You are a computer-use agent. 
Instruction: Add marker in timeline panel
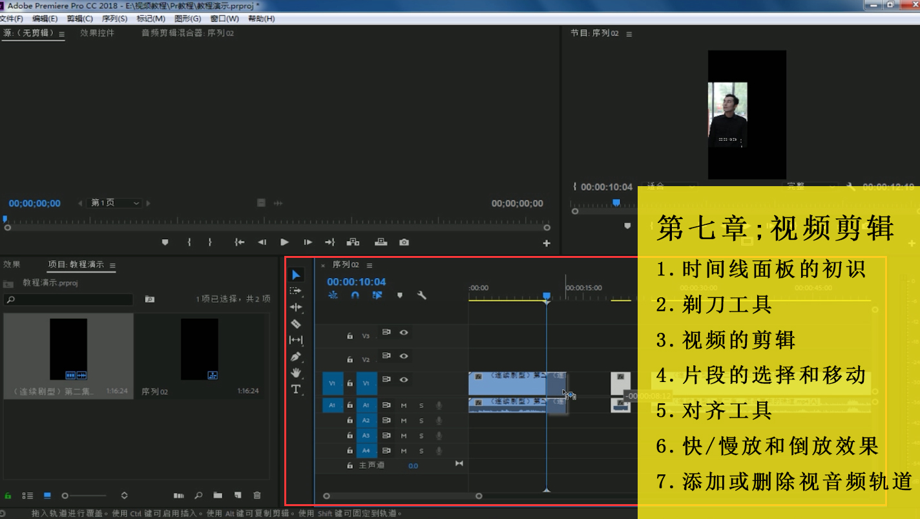400,295
